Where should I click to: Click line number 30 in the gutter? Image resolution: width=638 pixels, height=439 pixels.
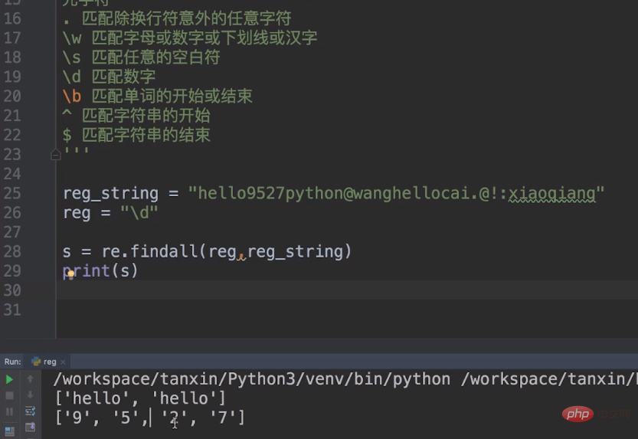[12, 290]
